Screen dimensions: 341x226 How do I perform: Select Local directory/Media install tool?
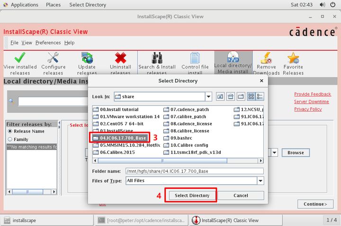[233, 63]
